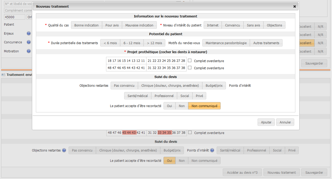Open Accéder au devis n°3

pos(242,173)
